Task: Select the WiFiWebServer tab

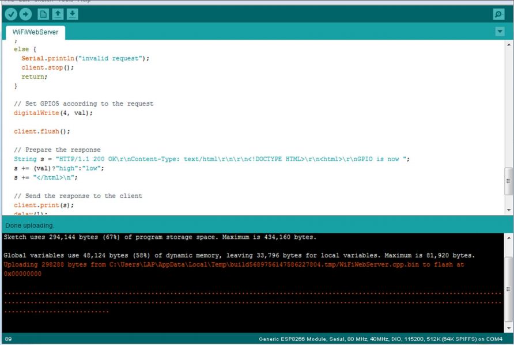Action: point(35,32)
